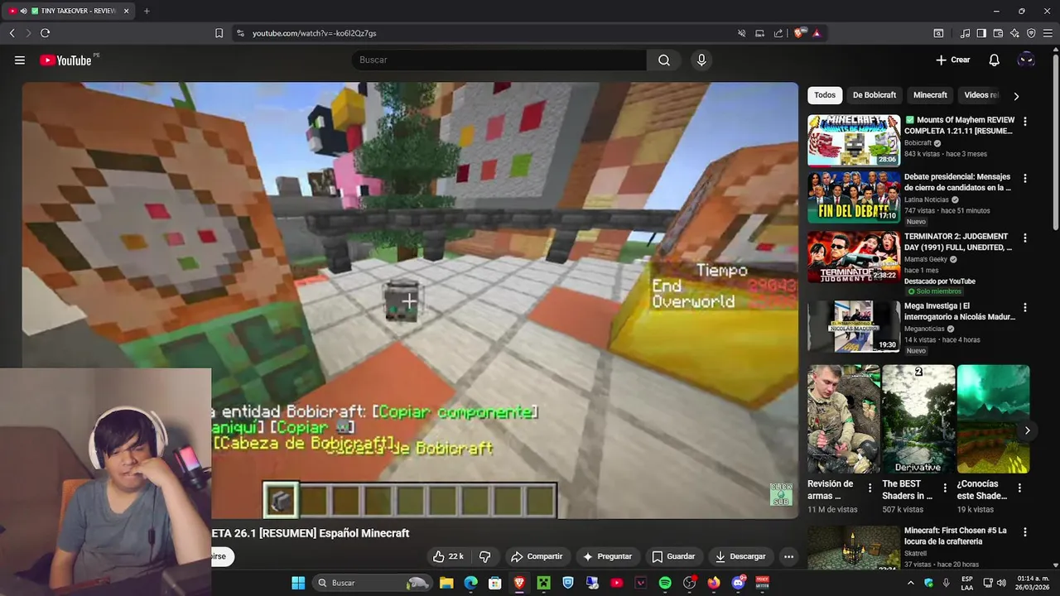This screenshot has height=596, width=1060.
Task: Select the Videos relacionados filter chip
Action: pos(981,95)
